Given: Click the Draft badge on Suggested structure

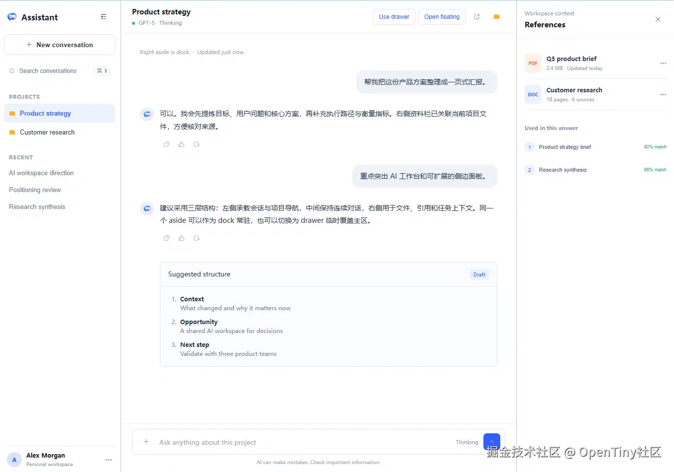Looking at the screenshot, I should pos(479,274).
